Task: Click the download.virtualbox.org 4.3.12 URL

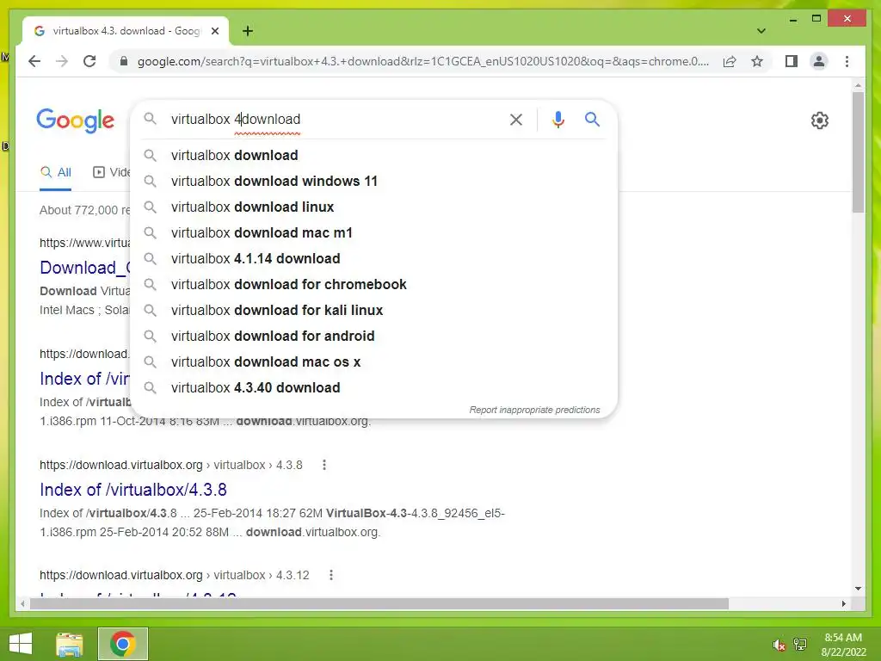Action: tap(174, 575)
